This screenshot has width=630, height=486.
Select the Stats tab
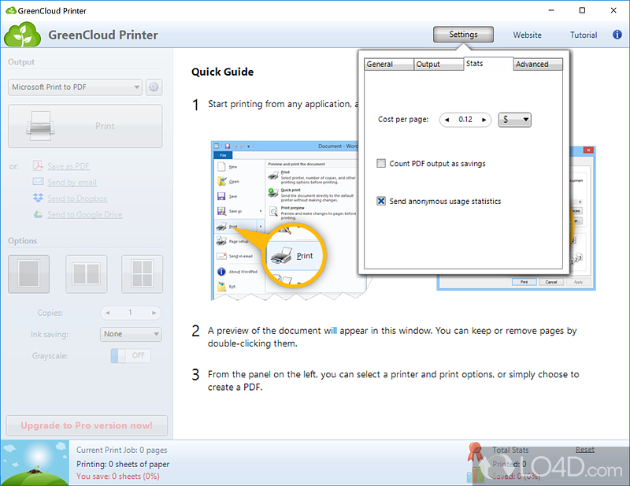click(x=488, y=64)
